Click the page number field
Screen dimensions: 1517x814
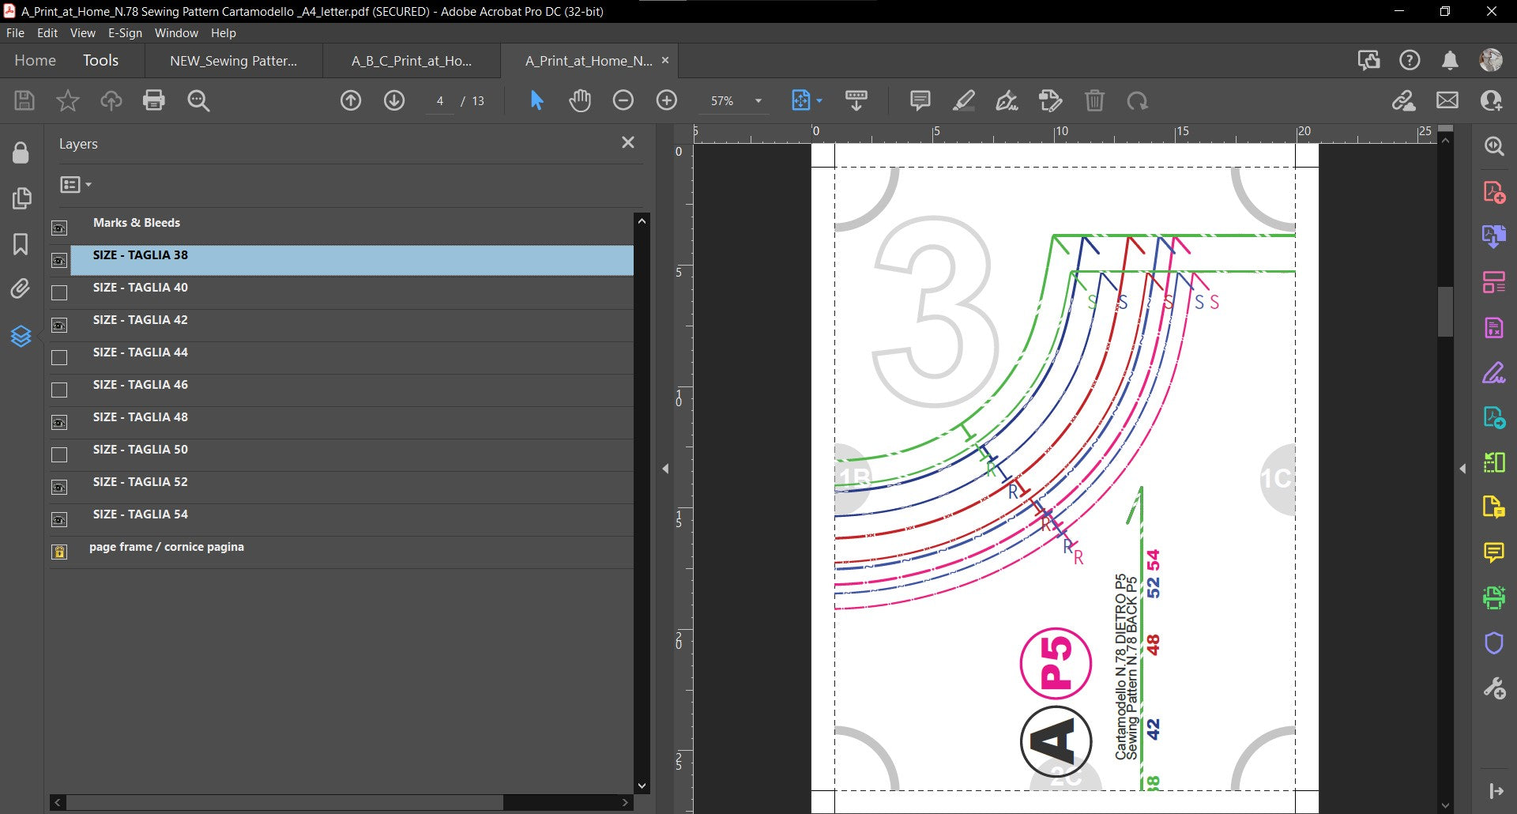coord(440,101)
